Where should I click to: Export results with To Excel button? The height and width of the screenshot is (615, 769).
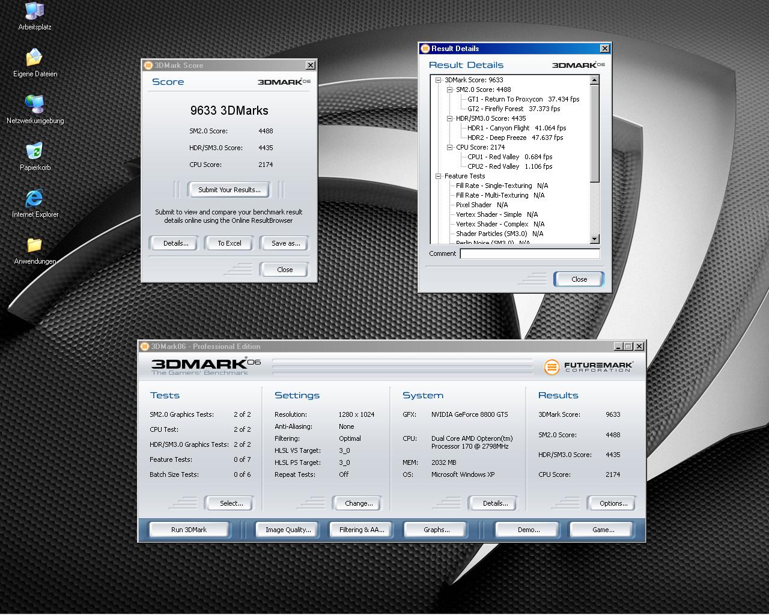[x=229, y=243]
